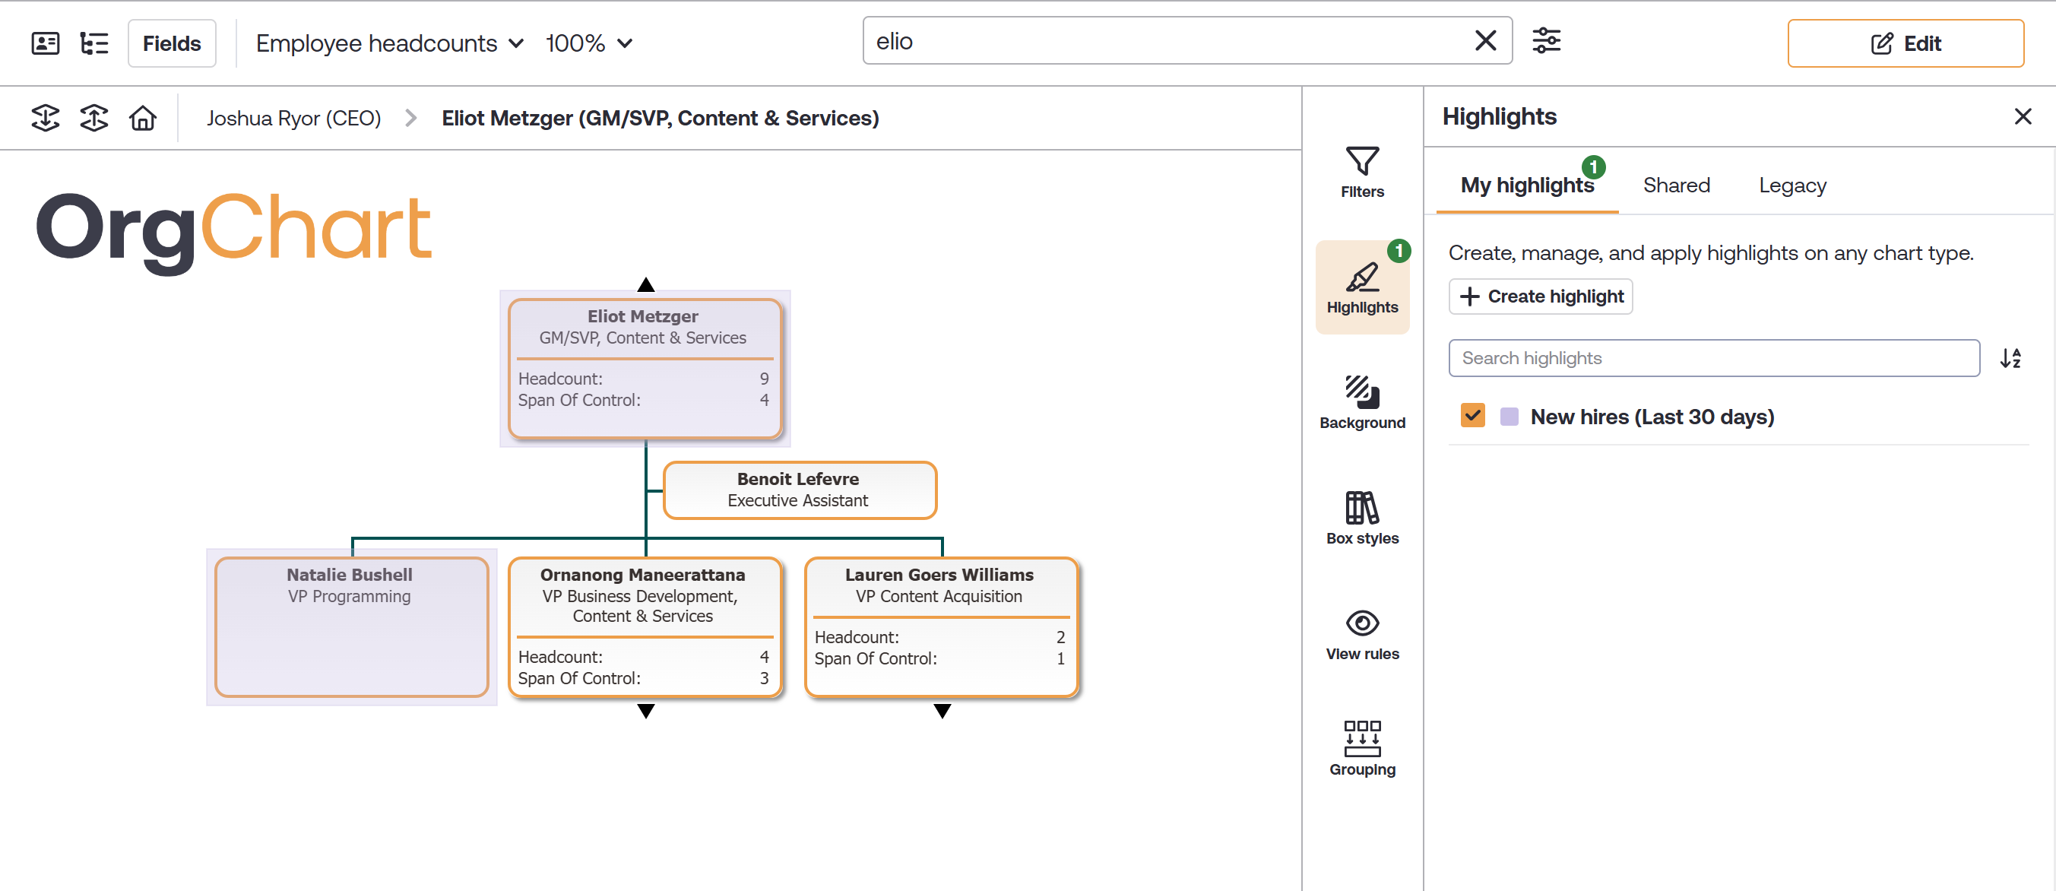The image size is (2056, 891).
Task: Open the View rules panel
Action: [1361, 635]
